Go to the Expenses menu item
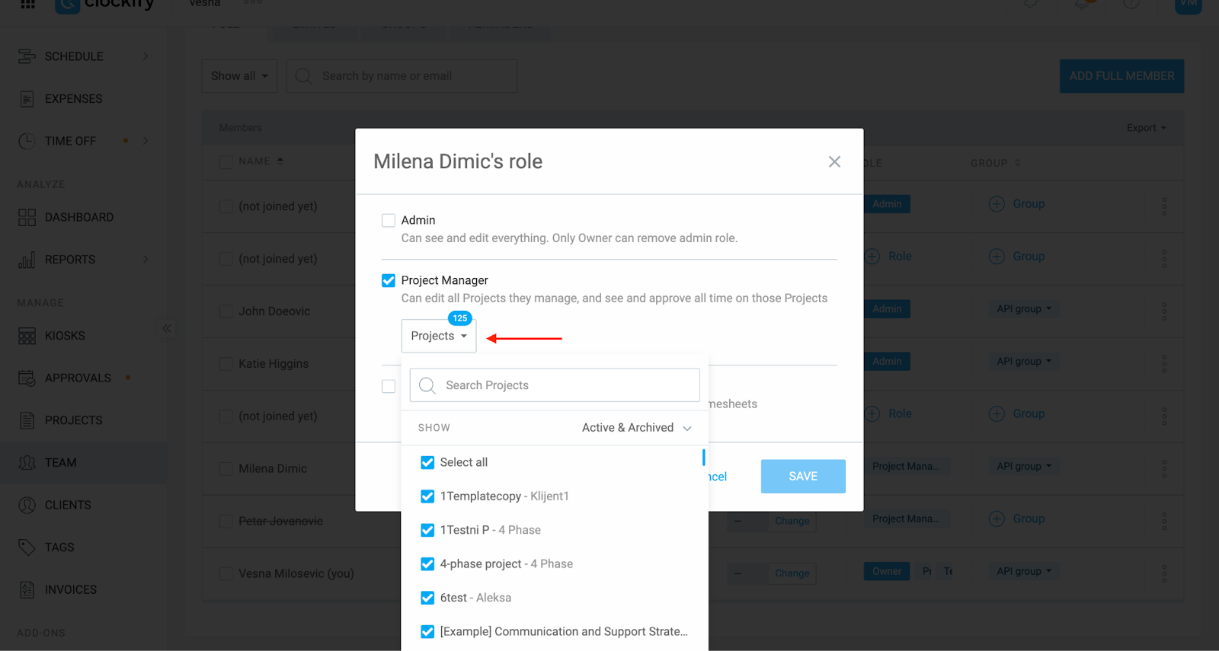The image size is (1219, 651). [x=73, y=99]
